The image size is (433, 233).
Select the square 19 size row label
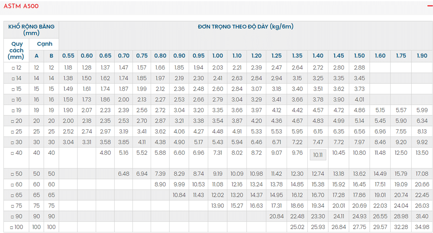tap(16, 110)
